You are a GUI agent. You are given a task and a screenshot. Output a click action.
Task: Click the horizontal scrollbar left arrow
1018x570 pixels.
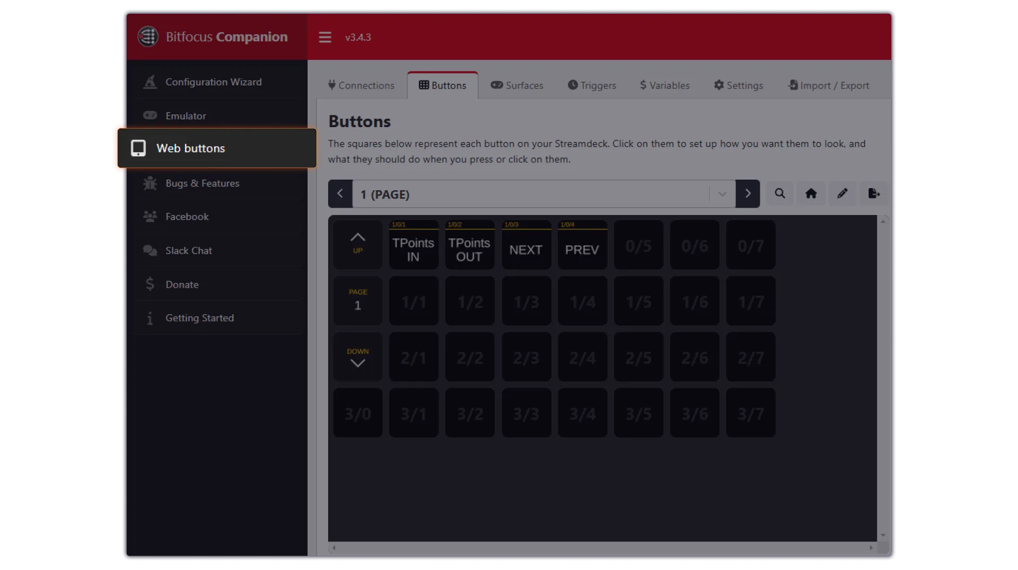pos(334,548)
